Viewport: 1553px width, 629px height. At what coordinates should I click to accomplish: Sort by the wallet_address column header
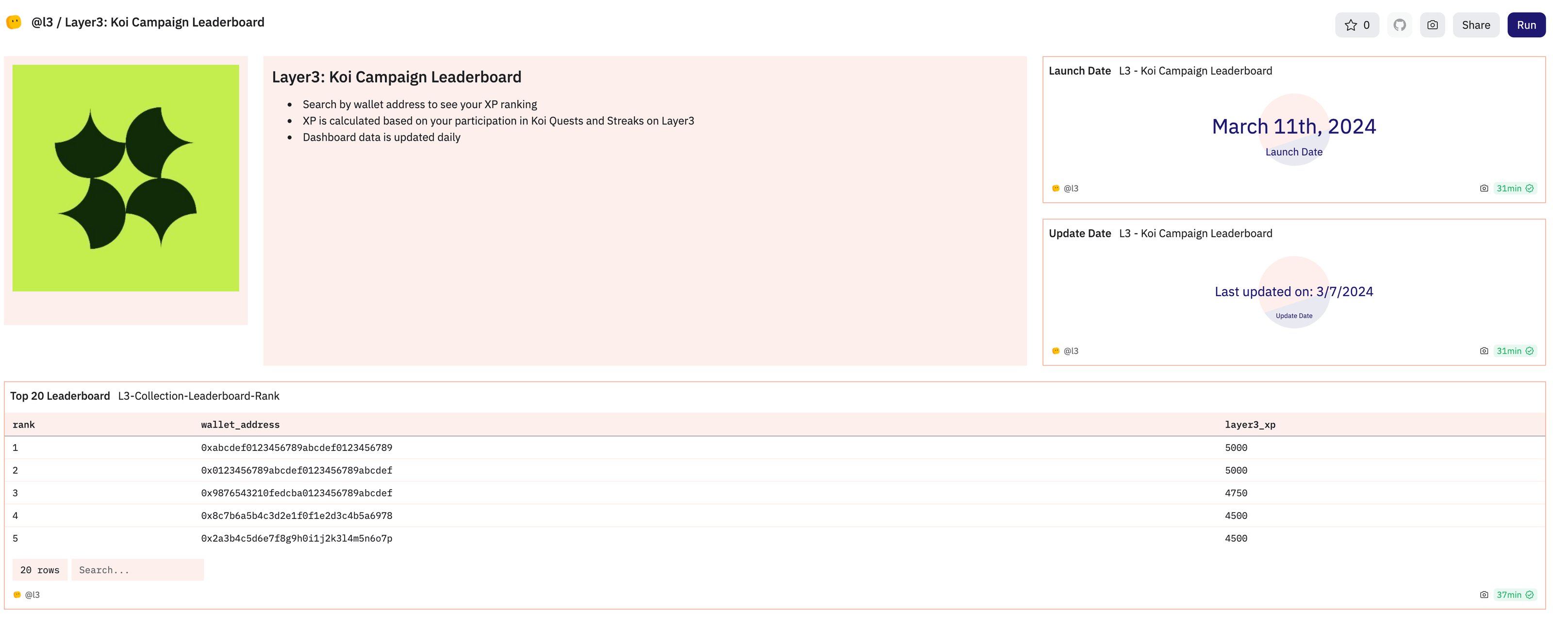coord(240,425)
